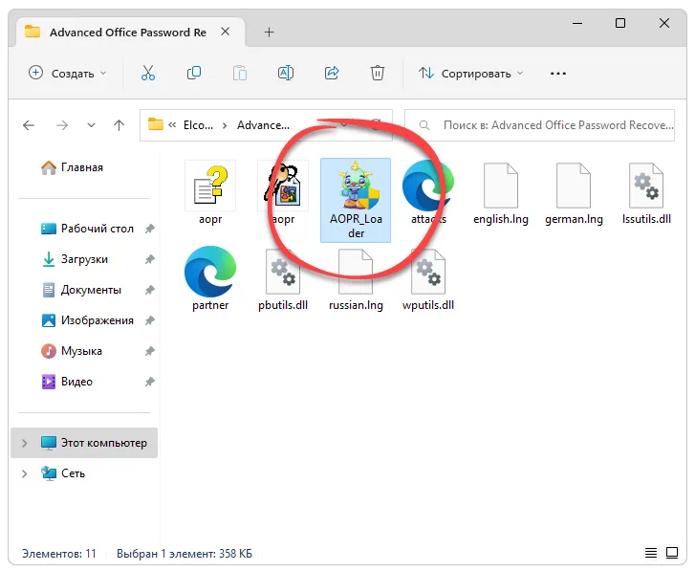The image size is (695, 571).
Task: Unpin Документы using its pin icon
Action: (150, 290)
